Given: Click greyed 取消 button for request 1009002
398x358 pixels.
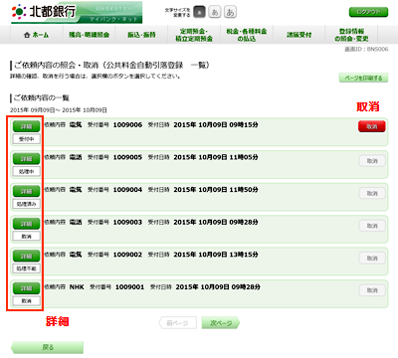Looking at the screenshot, I should (x=372, y=258).
